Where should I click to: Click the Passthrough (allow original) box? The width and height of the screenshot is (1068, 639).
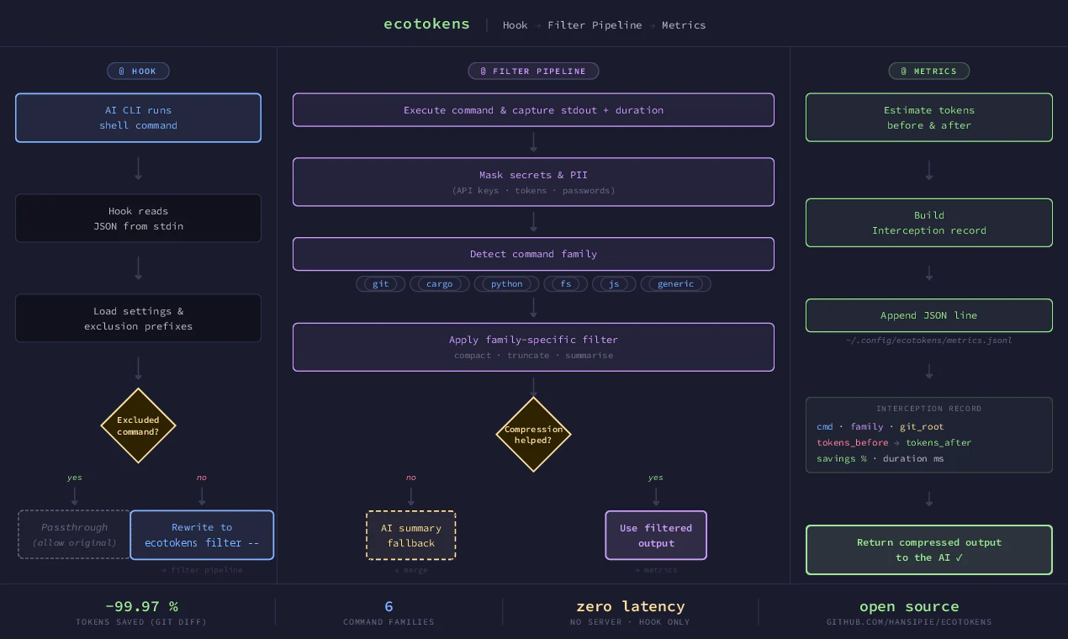pyautogui.click(x=74, y=535)
